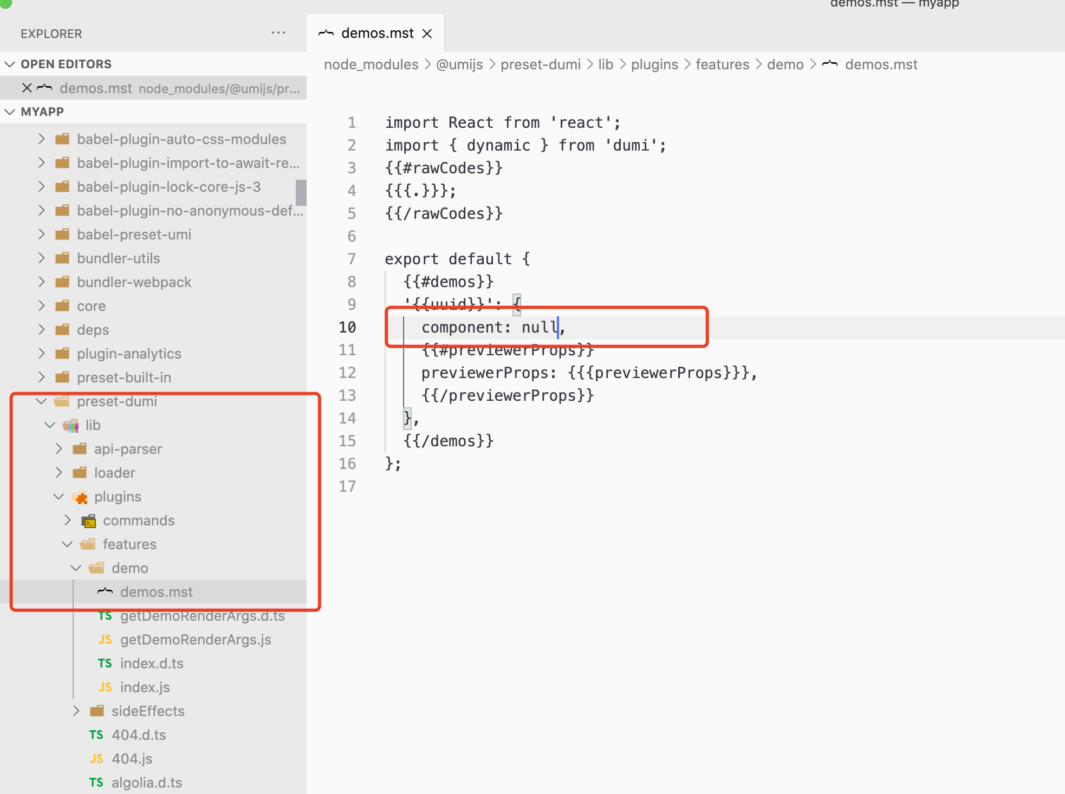Screen dimensions: 1065x794
Task: Click line number 7 in gutter
Action: (x=352, y=259)
